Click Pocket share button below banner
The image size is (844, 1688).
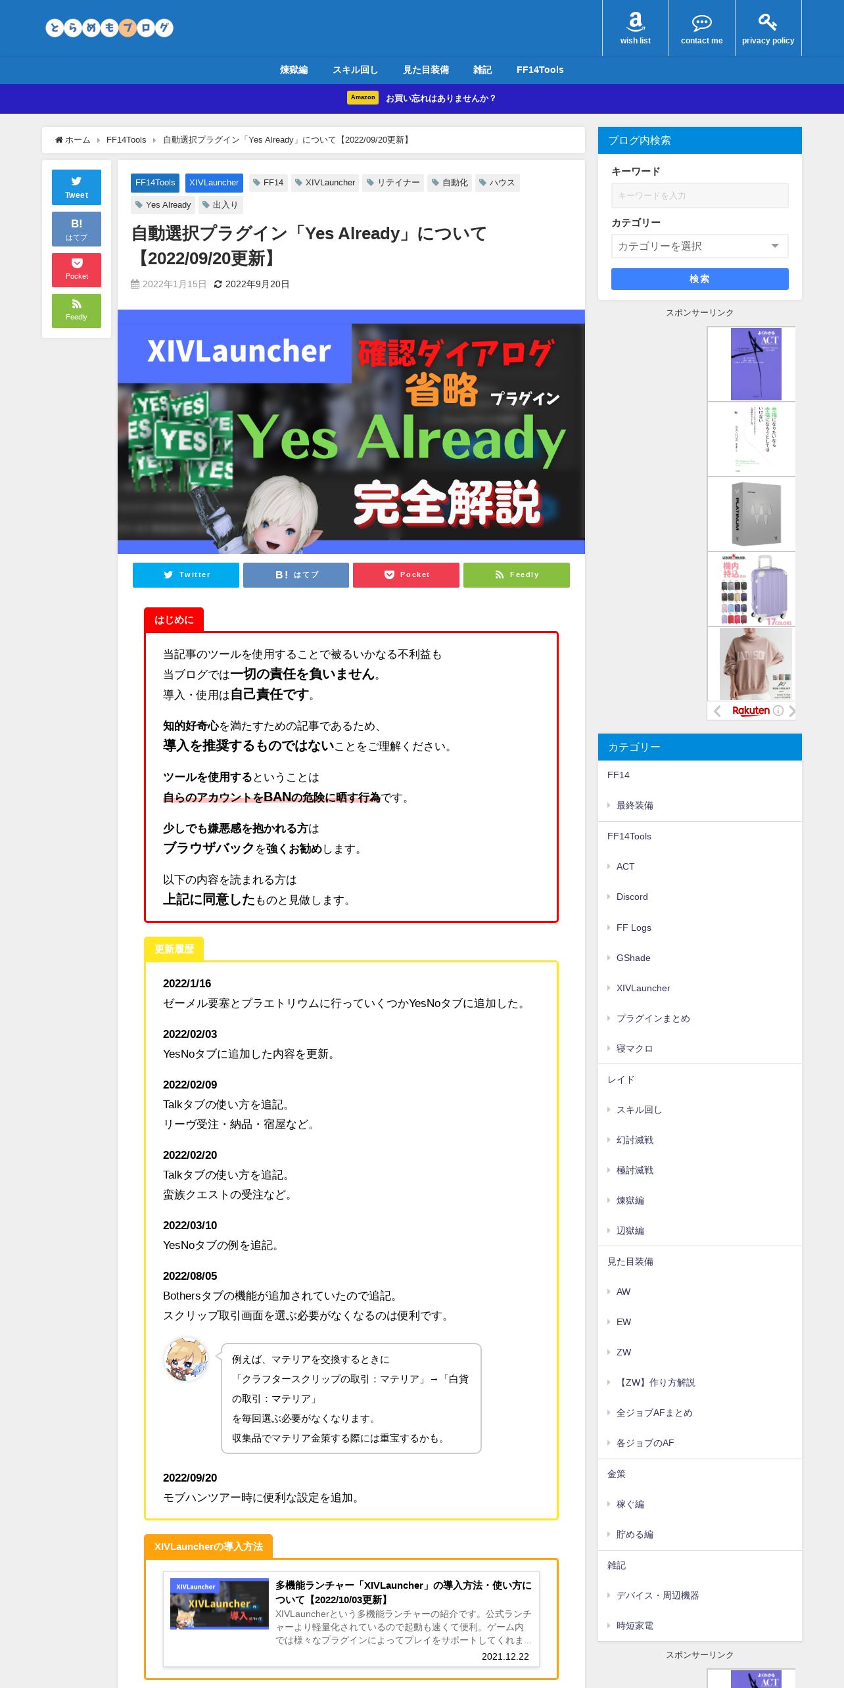(406, 574)
